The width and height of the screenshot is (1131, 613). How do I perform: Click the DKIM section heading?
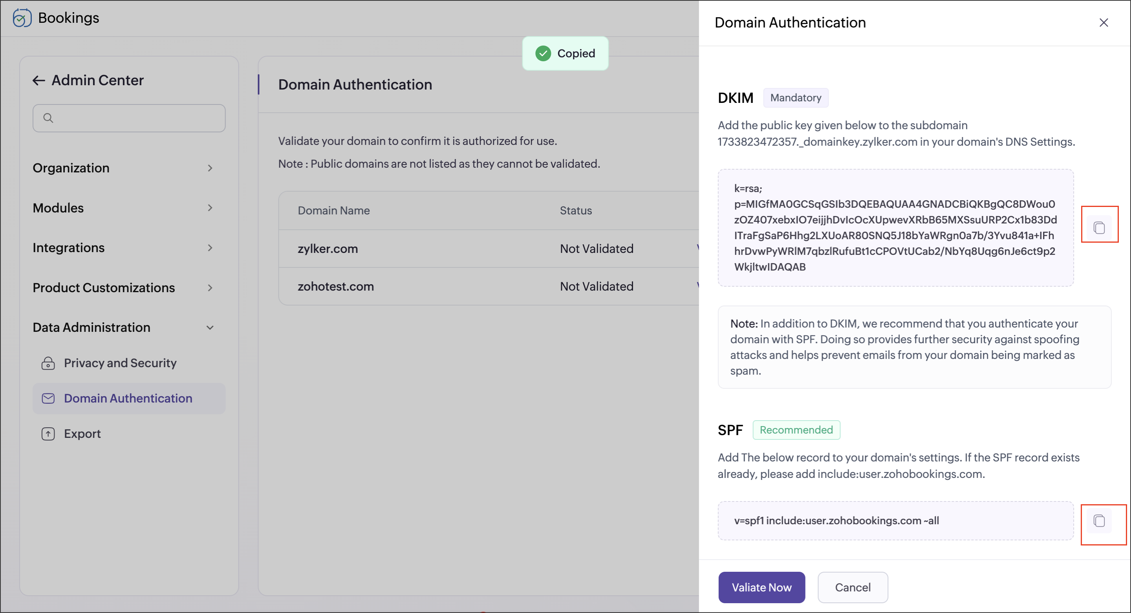(736, 97)
